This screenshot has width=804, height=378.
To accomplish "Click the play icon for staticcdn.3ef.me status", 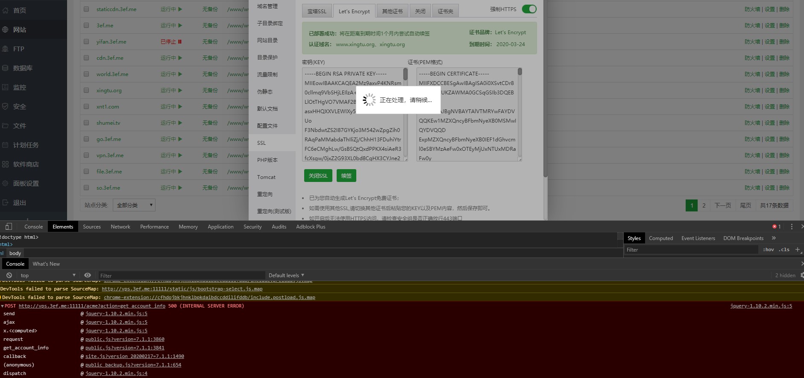I will (x=180, y=9).
